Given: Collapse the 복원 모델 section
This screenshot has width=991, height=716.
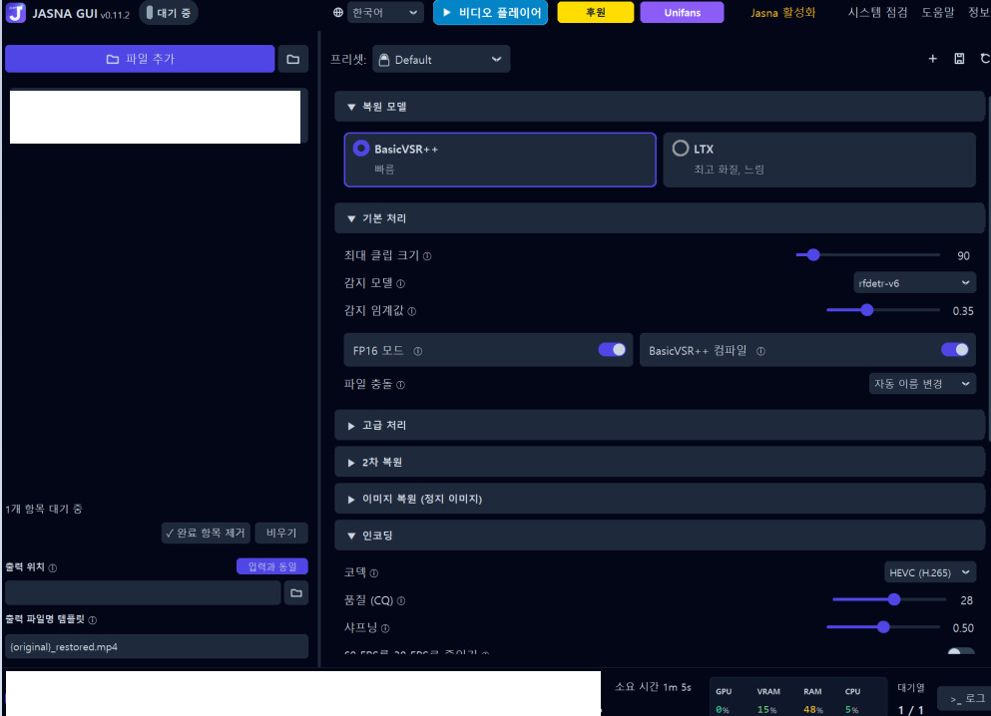Looking at the screenshot, I should [660, 107].
